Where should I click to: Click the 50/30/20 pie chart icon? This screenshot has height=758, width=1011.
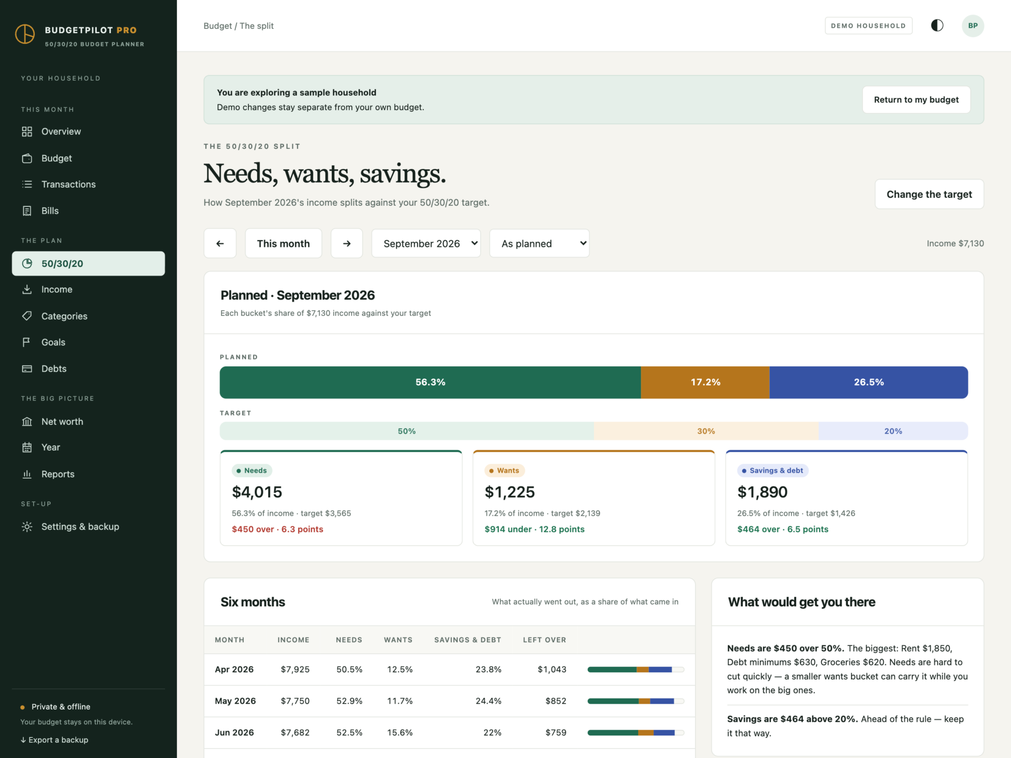pos(27,264)
